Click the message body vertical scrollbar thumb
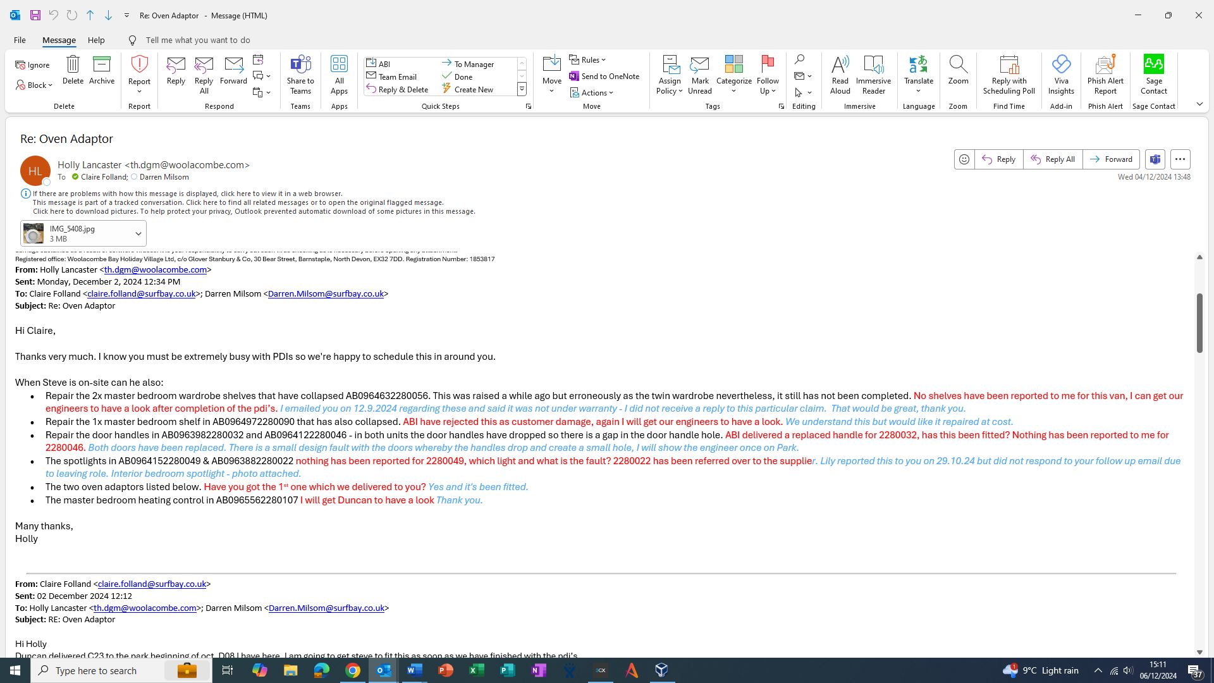Screen dimensions: 1214x683 1199,323
